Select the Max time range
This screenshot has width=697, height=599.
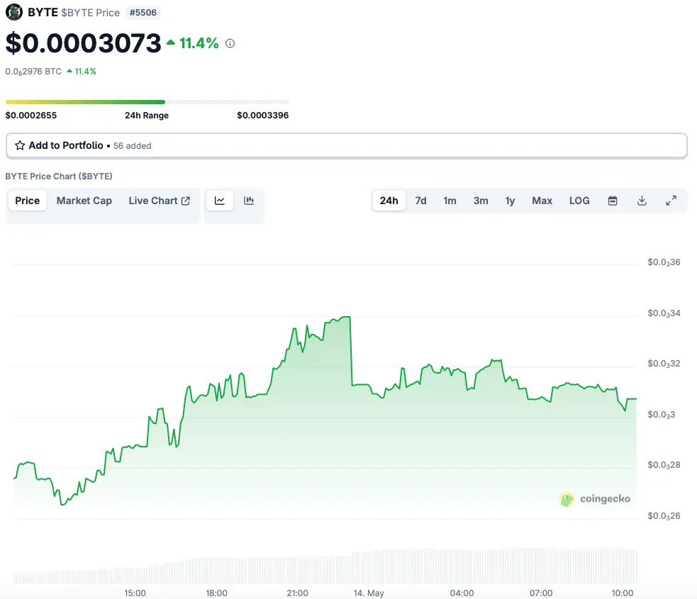[x=542, y=201]
